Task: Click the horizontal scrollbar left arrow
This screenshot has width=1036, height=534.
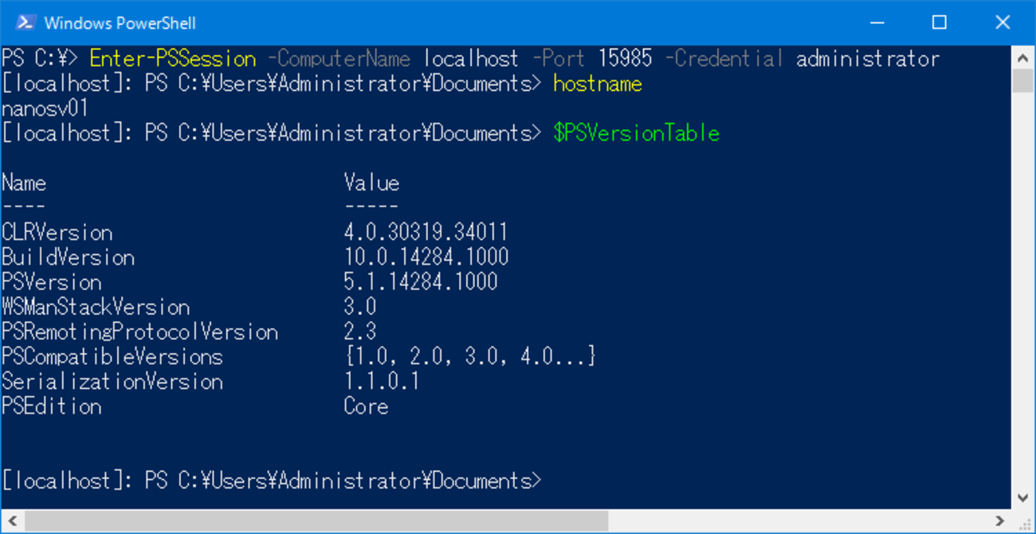Action: click(x=12, y=521)
